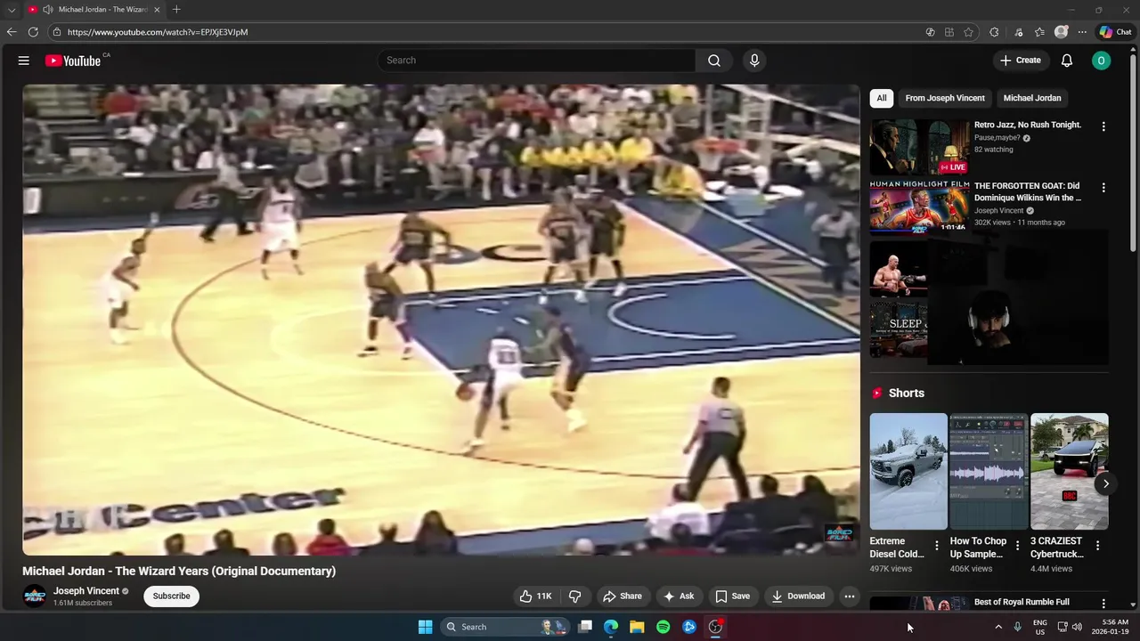1140x641 pixels.
Task: Open the Joseph Vincent channel name link
Action: [x=86, y=591]
